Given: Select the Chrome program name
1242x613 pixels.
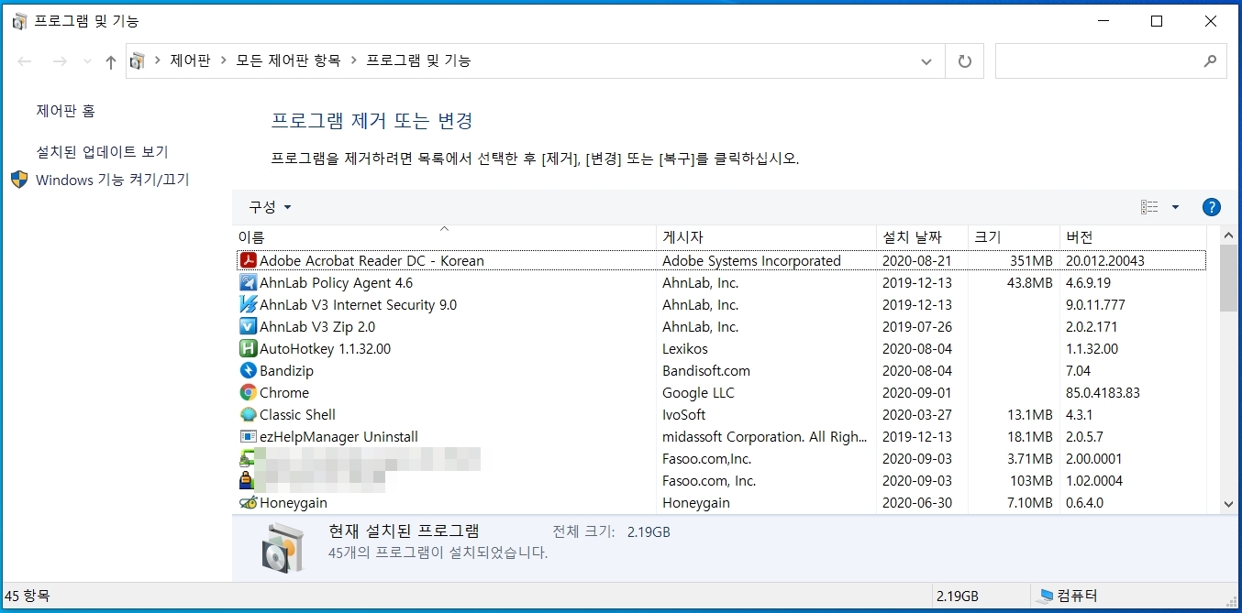Looking at the screenshot, I should coord(284,393).
